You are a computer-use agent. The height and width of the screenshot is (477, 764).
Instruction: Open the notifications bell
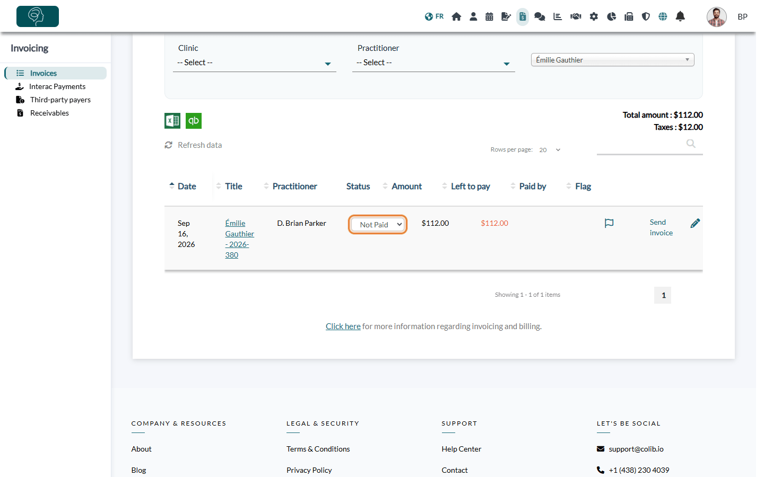point(680,16)
